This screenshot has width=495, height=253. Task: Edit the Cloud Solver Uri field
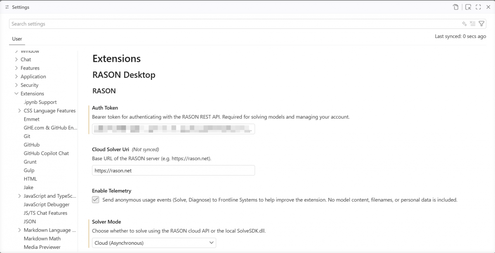pos(173,170)
